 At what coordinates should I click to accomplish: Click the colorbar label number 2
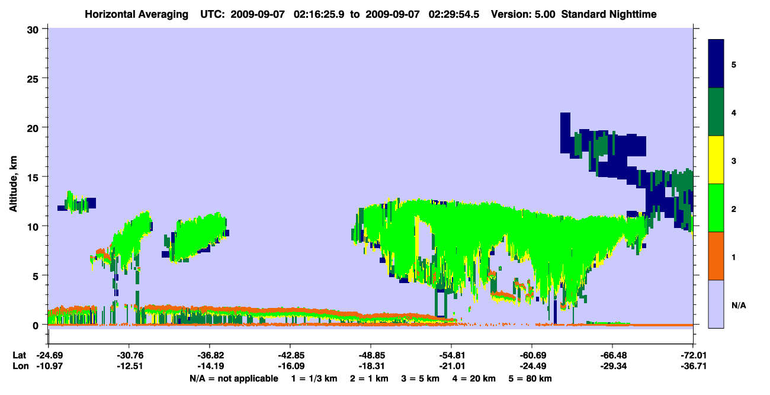734,209
